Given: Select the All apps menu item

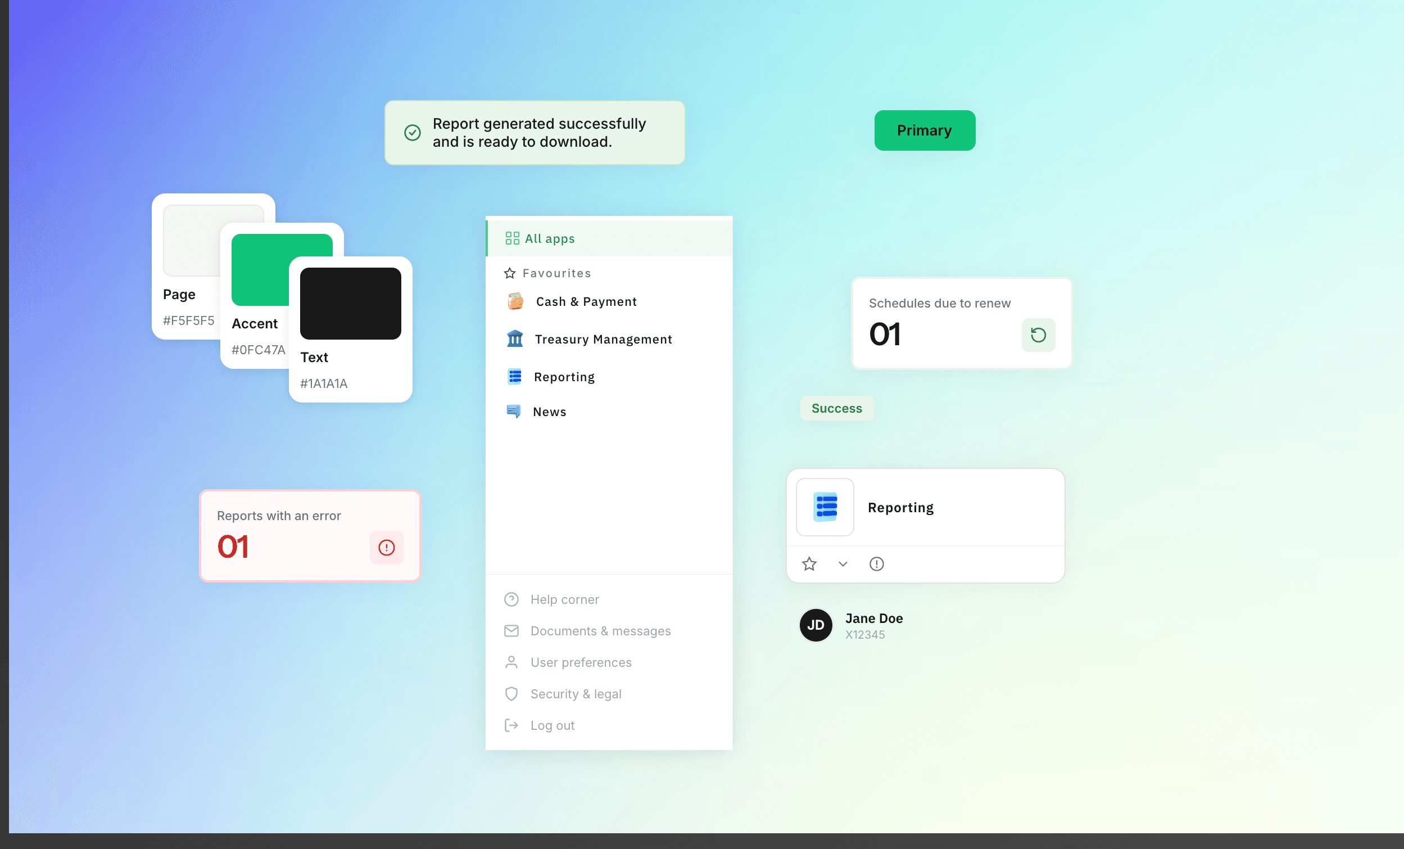Looking at the screenshot, I should pos(609,238).
